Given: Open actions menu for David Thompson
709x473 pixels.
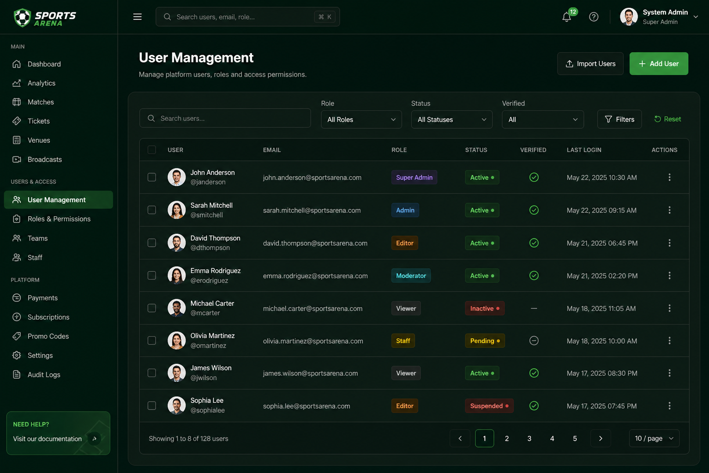Looking at the screenshot, I should pos(669,243).
